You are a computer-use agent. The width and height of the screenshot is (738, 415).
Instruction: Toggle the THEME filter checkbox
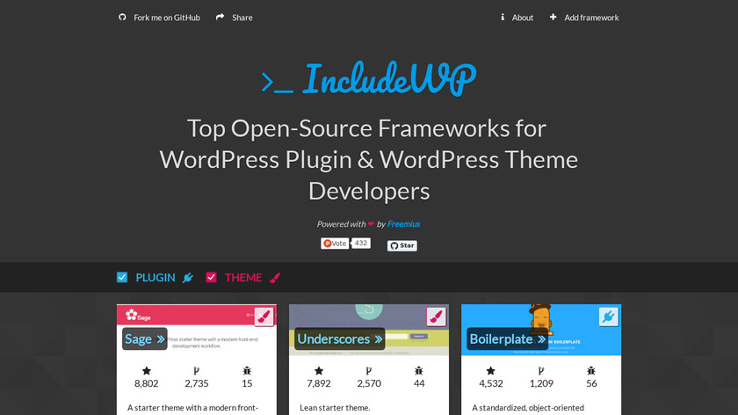pyautogui.click(x=211, y=277)
